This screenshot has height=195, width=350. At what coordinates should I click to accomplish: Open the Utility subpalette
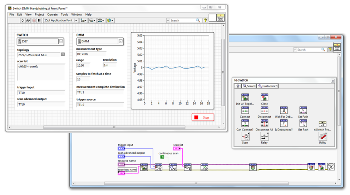click(x=322, y=136)
